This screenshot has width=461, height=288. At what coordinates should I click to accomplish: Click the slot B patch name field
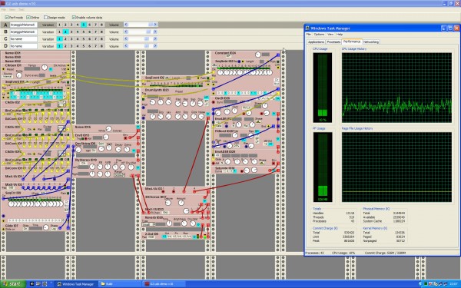click(24, 31)
